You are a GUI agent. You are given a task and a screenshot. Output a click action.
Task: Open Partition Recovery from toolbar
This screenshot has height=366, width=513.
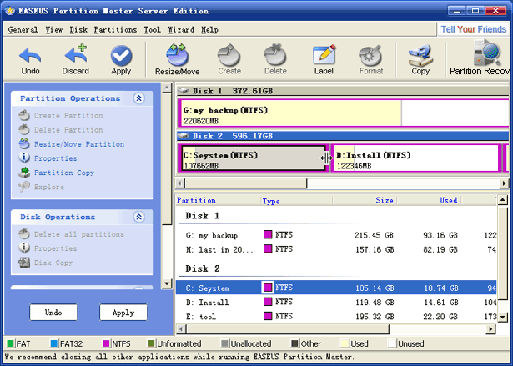point(481,59)
